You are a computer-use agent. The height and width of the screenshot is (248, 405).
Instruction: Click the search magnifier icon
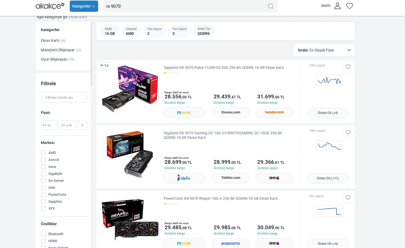coord(271,6)
